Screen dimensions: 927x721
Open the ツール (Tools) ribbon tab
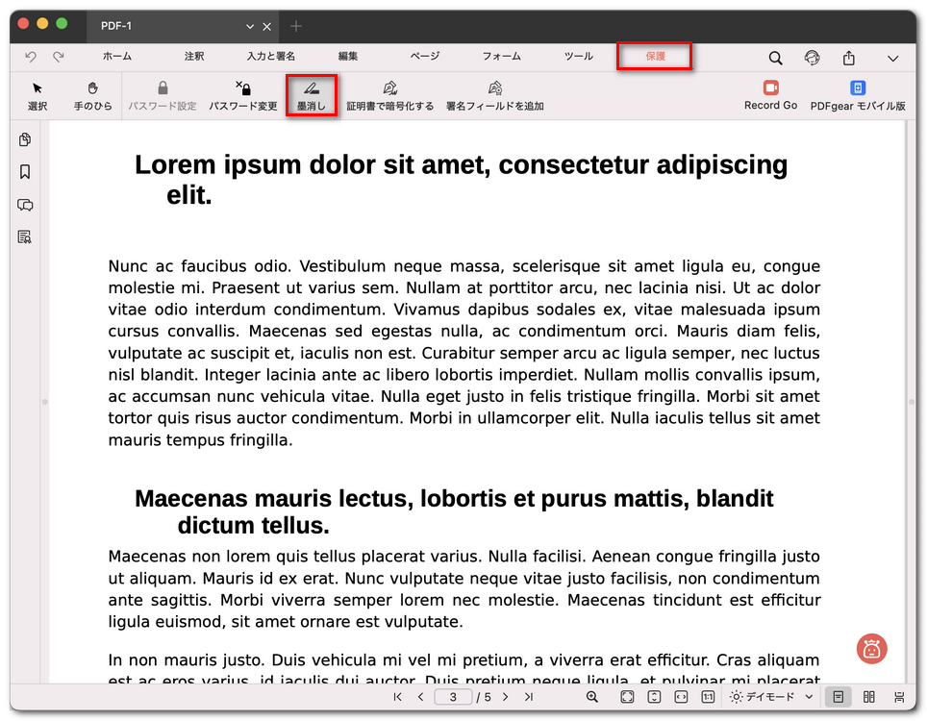click(578, 57)
